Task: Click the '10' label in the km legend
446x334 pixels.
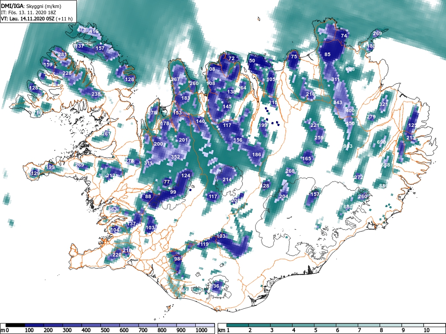Action: coord(426,330)
